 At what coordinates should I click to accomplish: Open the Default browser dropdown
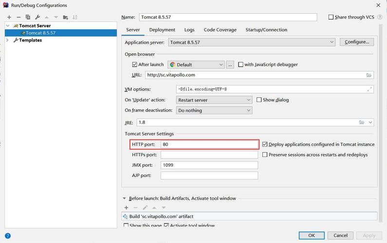pyautogui.click(x=196, y=65)
